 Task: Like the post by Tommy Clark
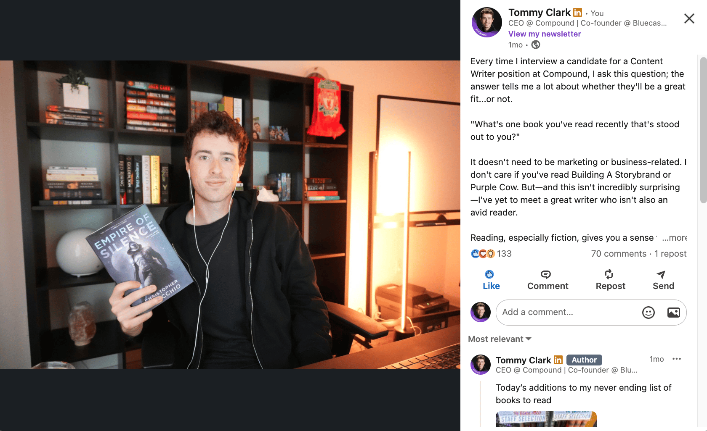(491, 280)
